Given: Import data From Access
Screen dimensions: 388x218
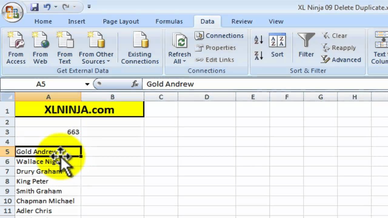Looking at the screenshot, I should click(16, 48).
